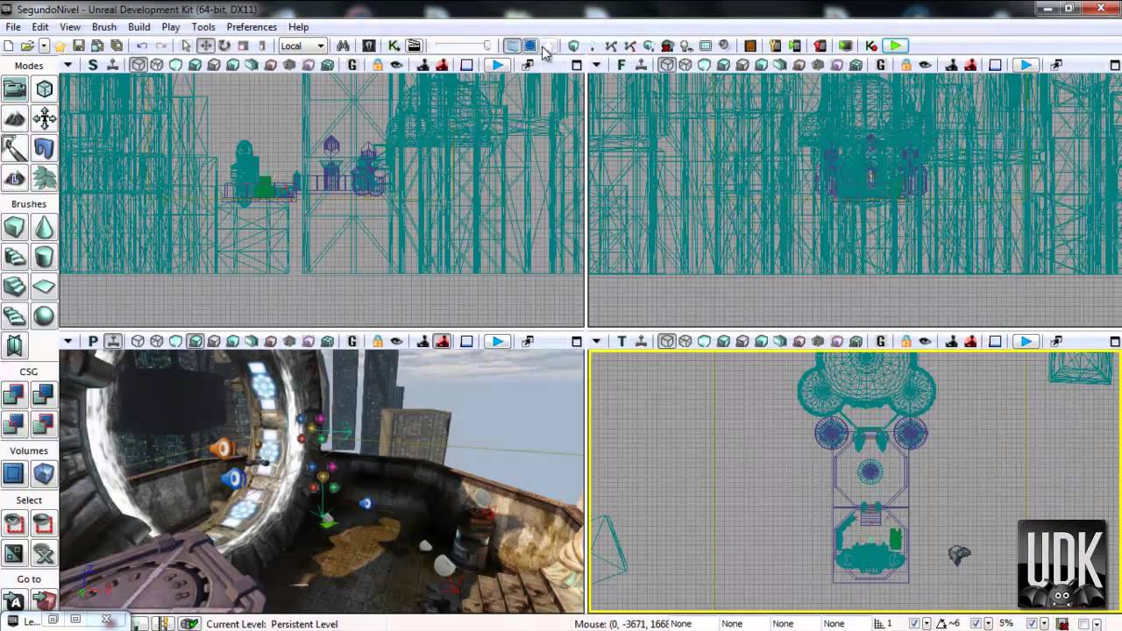
Task: Play level in the top viewport
Action: [1025, 342]
